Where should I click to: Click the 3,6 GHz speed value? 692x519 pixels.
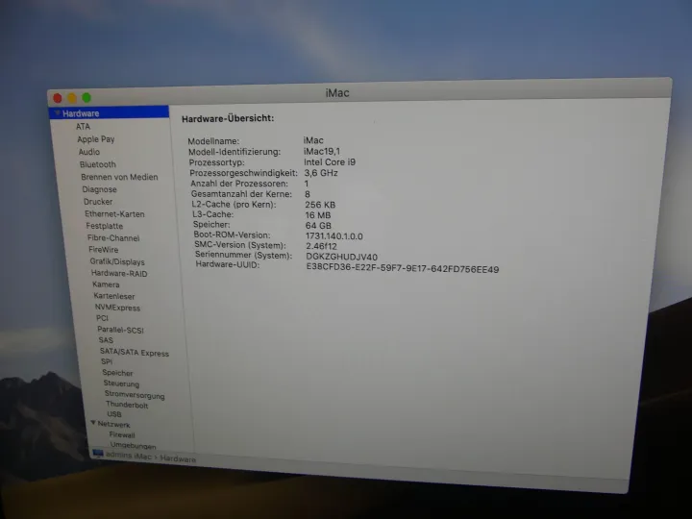pos(321,173)
